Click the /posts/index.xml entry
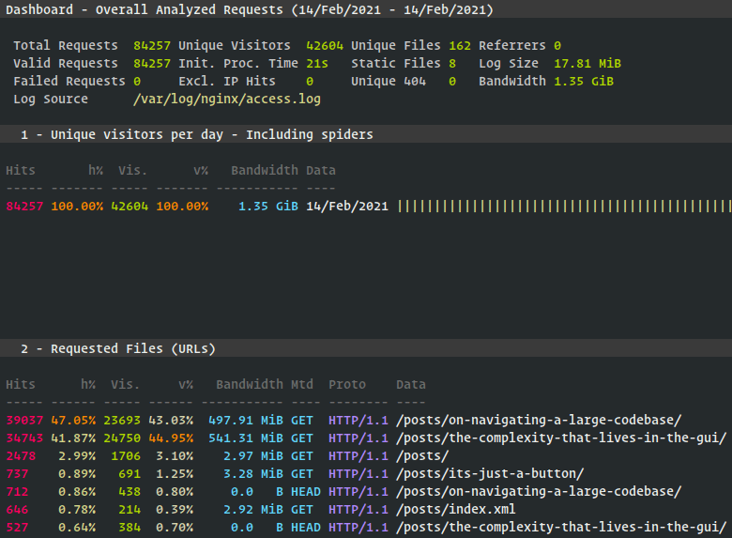Viewport: 732px width, 538px height. click(x=455, y=509)
